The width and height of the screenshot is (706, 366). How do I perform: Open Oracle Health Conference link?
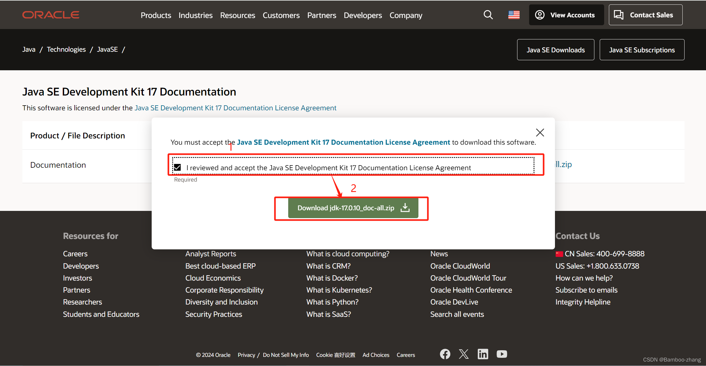471,290
